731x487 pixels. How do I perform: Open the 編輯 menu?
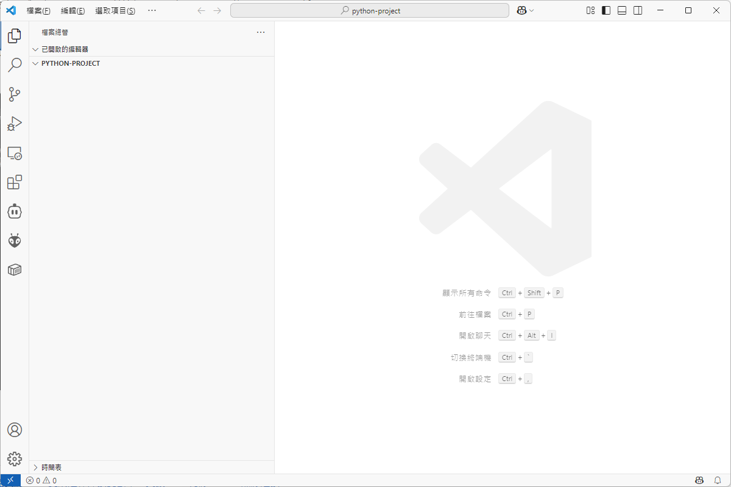click(x=72, y=10)
